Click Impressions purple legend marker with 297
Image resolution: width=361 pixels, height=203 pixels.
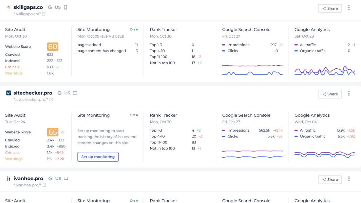pyautogui.click(x=224, y=45)
